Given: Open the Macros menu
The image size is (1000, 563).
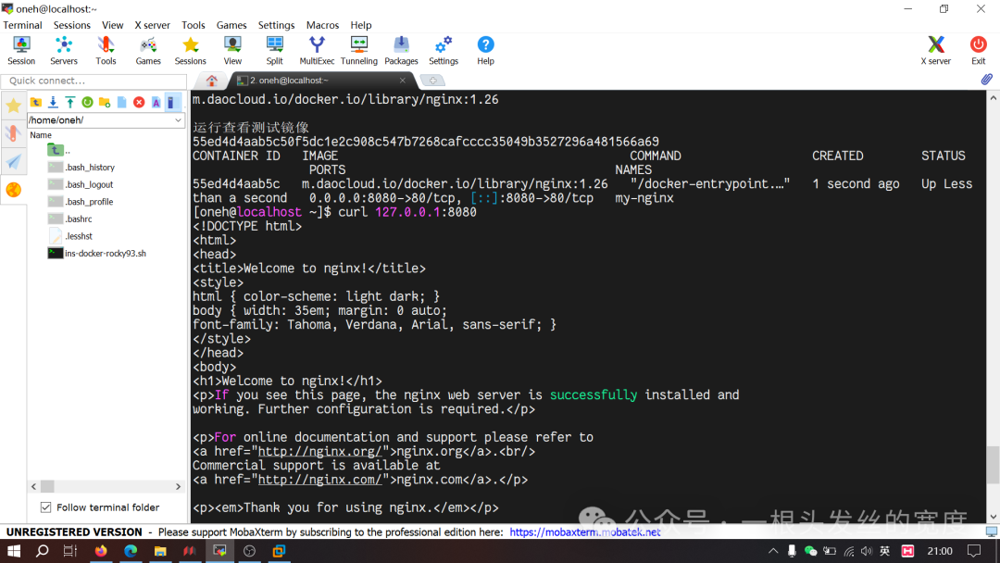Looking at the screenshot, I should tap(322, 25).
